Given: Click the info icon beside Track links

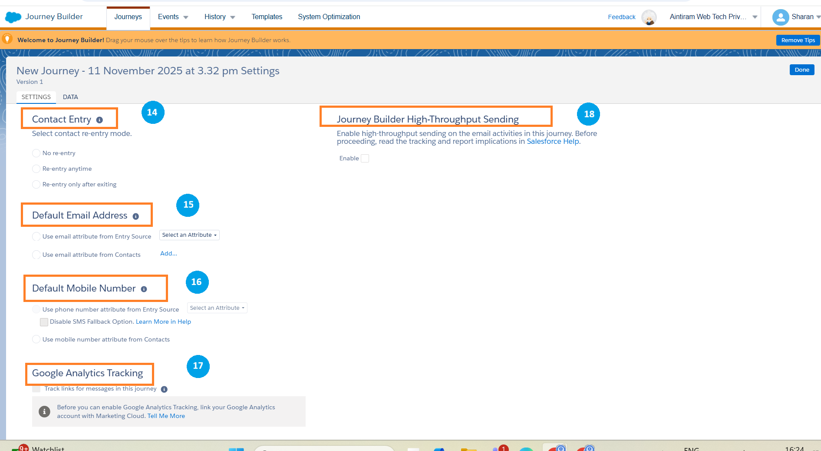Looking at the screenshot, I should (164, 389).
